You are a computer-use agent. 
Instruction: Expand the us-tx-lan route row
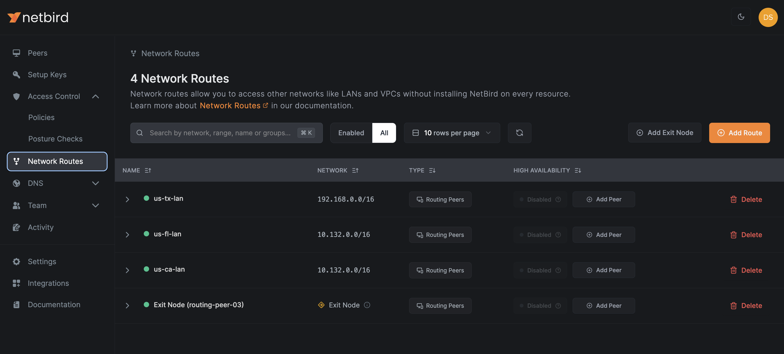[127, 199]
